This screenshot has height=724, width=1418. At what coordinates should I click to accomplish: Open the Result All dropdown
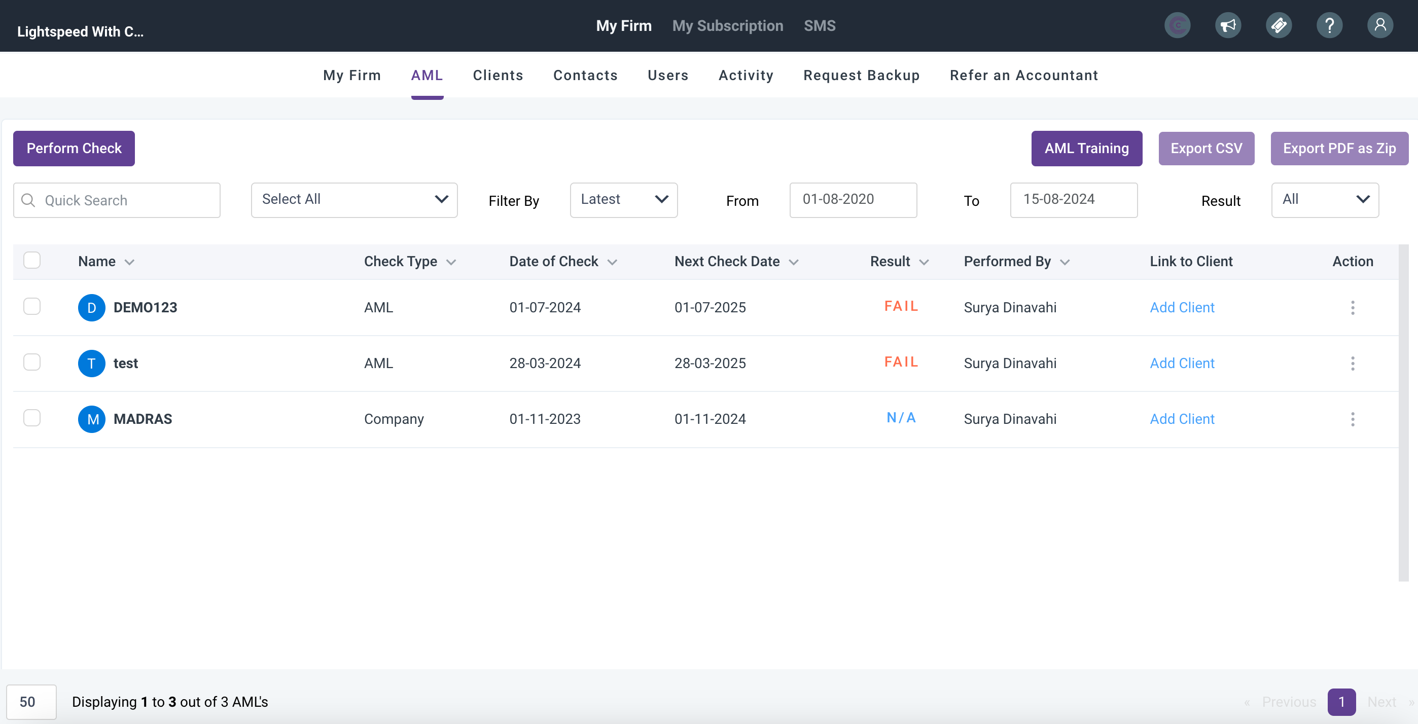[1324, 200]
